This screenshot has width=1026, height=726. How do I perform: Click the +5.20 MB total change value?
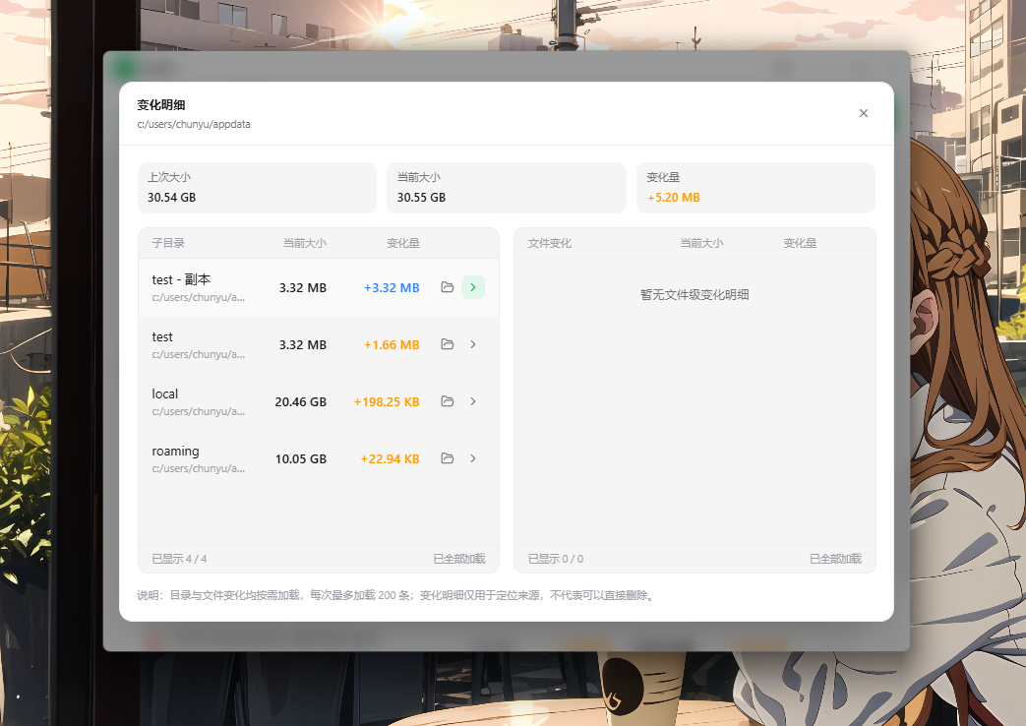point(673,198)
